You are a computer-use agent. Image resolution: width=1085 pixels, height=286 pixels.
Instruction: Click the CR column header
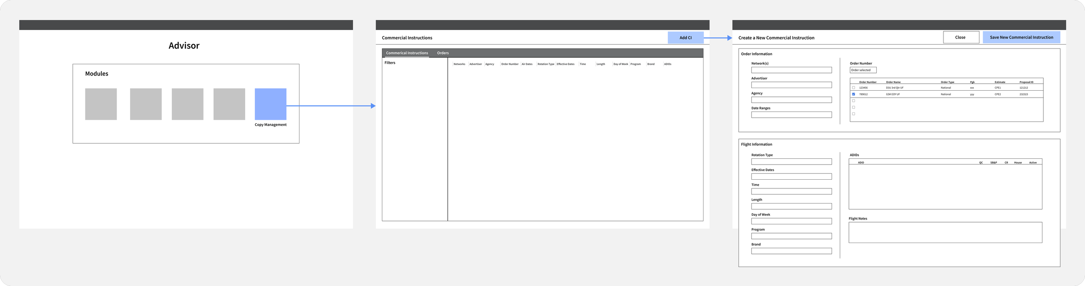1006,163
